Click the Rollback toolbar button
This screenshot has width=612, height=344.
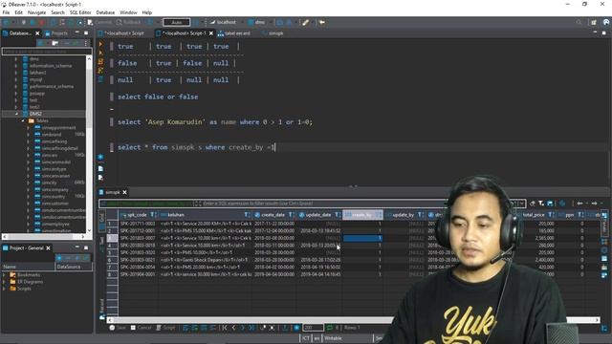pos(128,22)
